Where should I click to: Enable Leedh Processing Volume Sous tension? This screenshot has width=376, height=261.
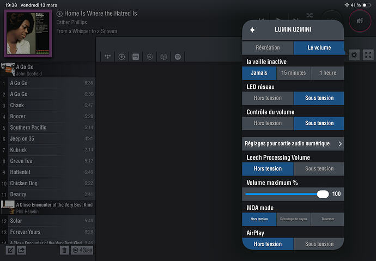[x=319, y=168]
